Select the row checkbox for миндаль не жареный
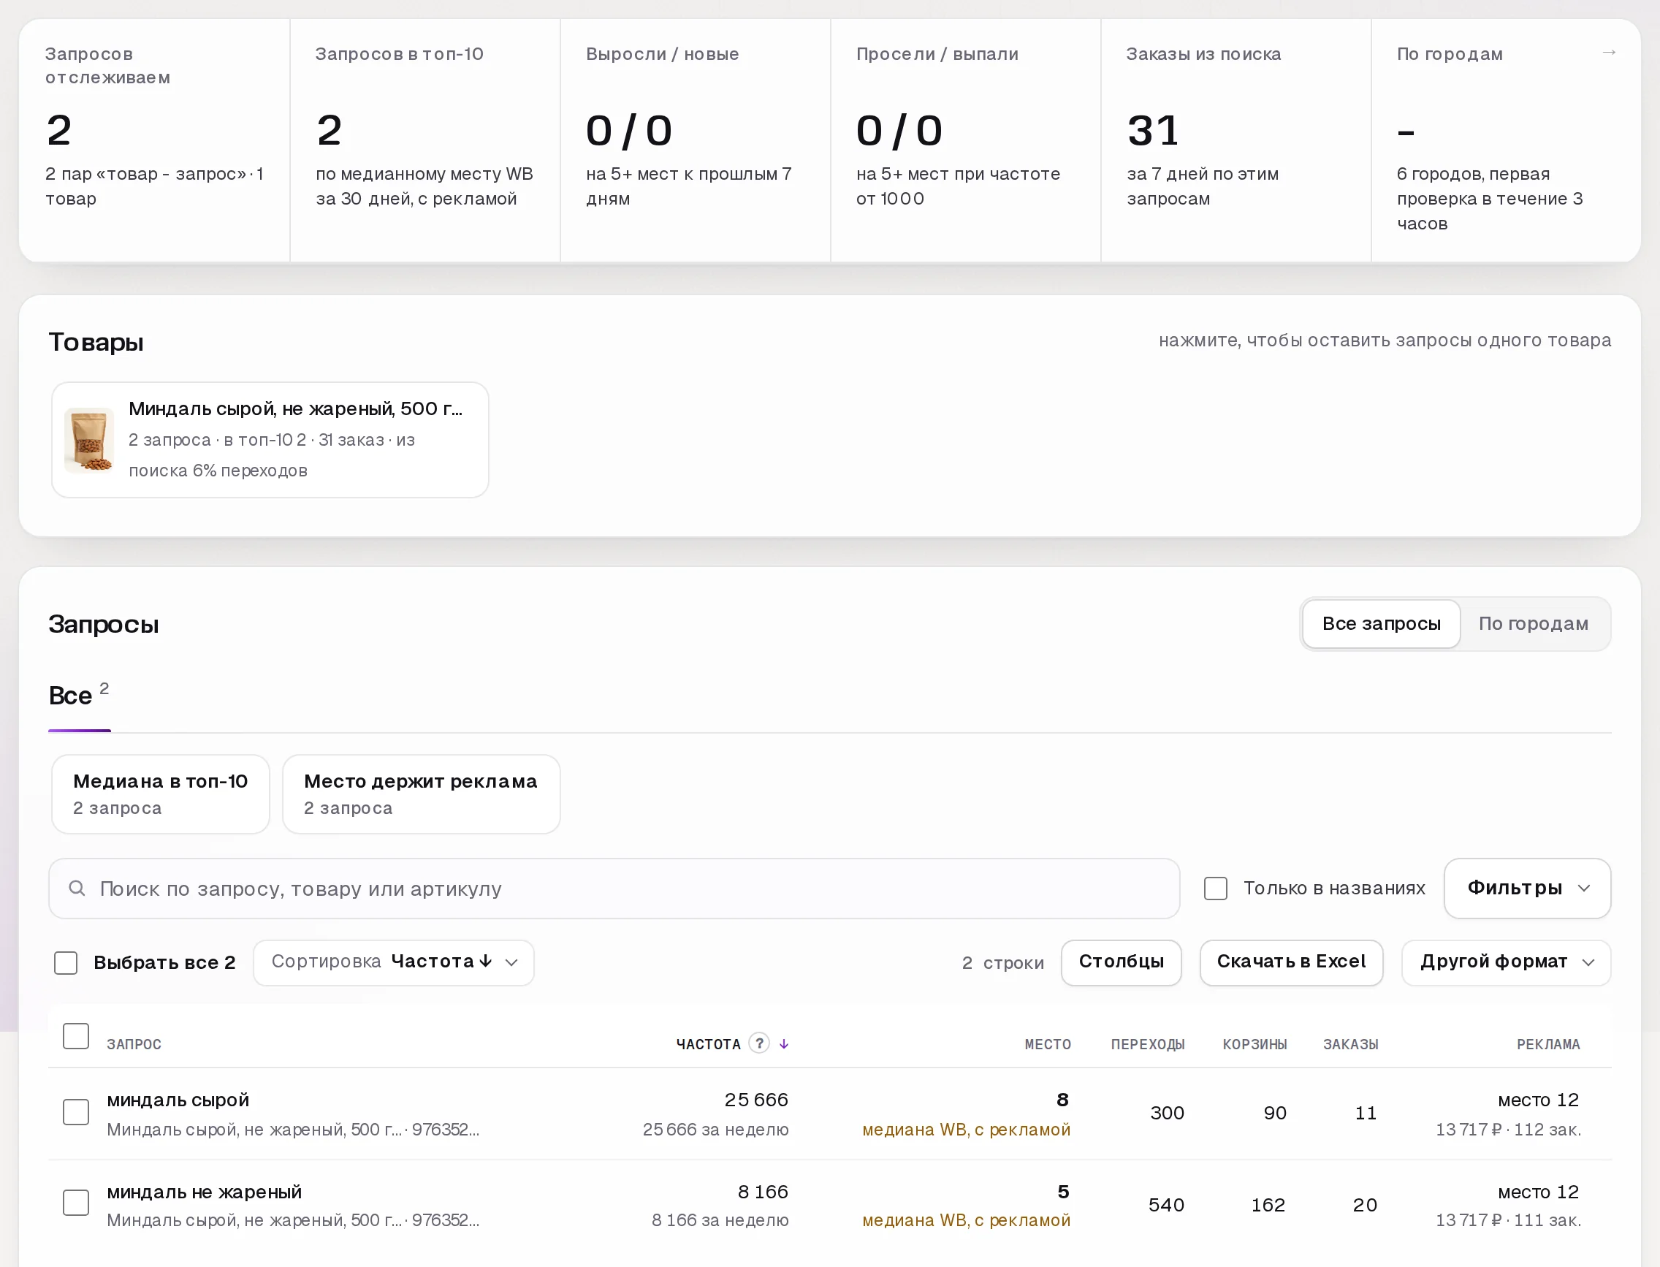 tap(76, 1203)
